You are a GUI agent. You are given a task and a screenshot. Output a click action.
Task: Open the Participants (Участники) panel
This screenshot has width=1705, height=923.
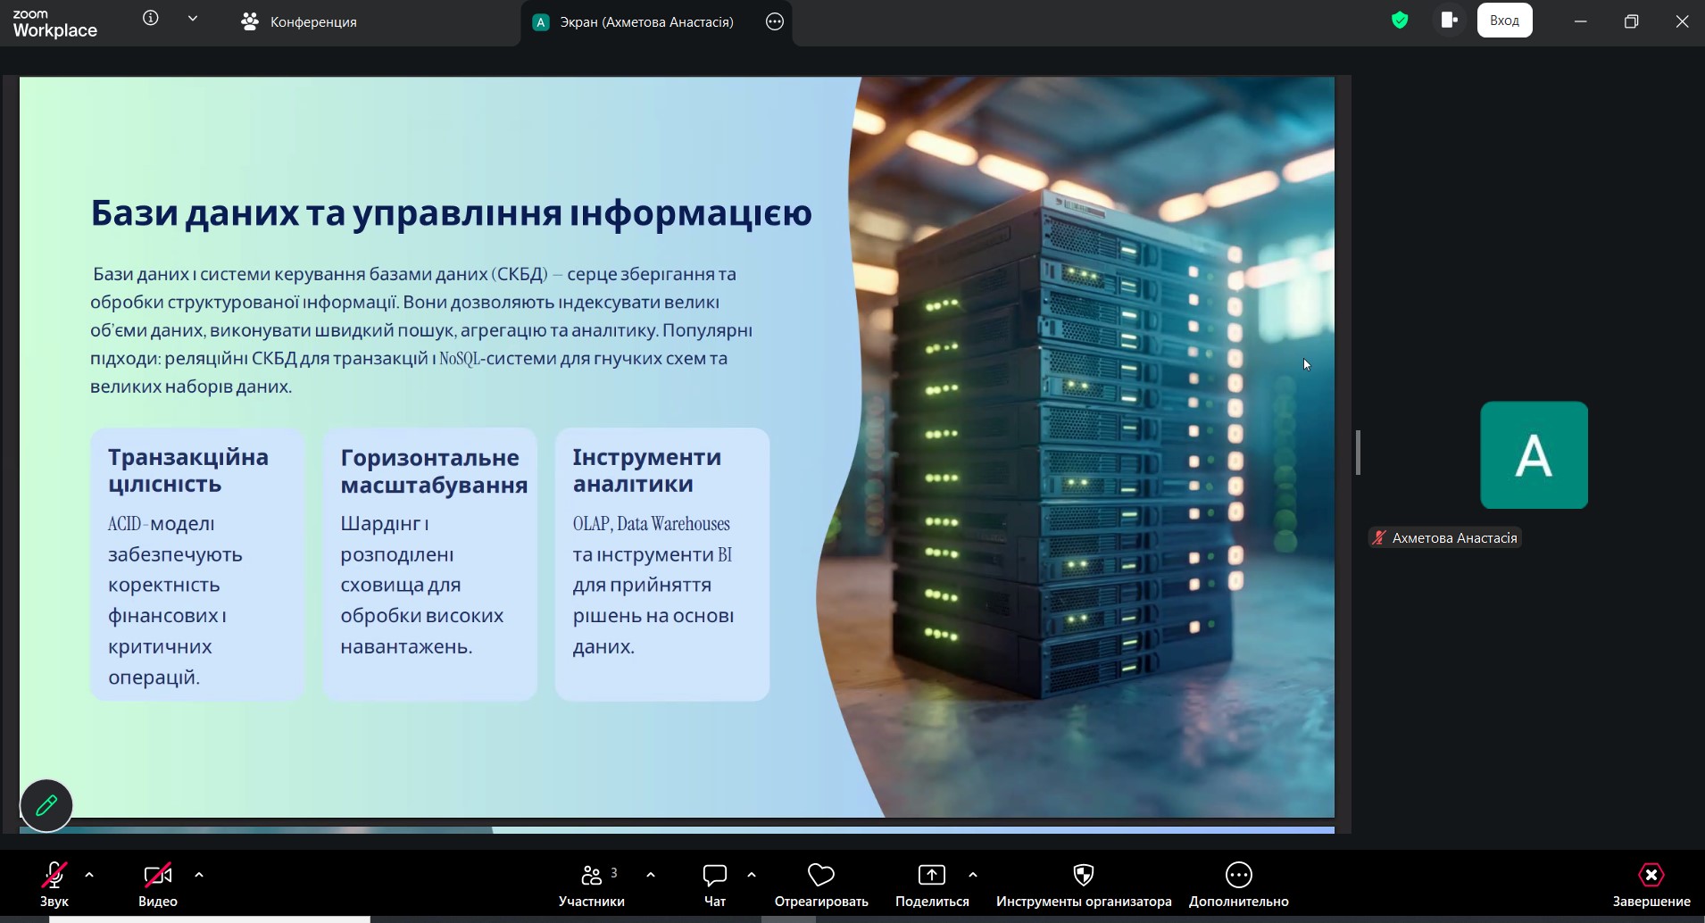tap(592, 875)
